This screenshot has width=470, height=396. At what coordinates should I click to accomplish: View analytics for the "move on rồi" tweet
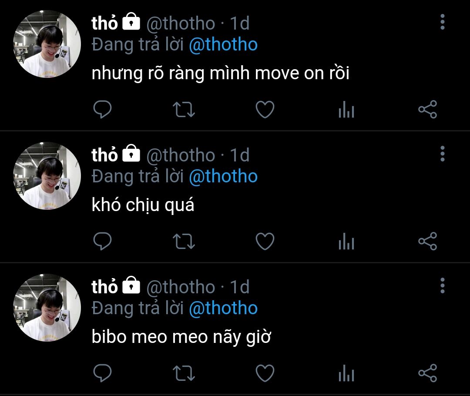pyautogui.click(x=346, y=109)
